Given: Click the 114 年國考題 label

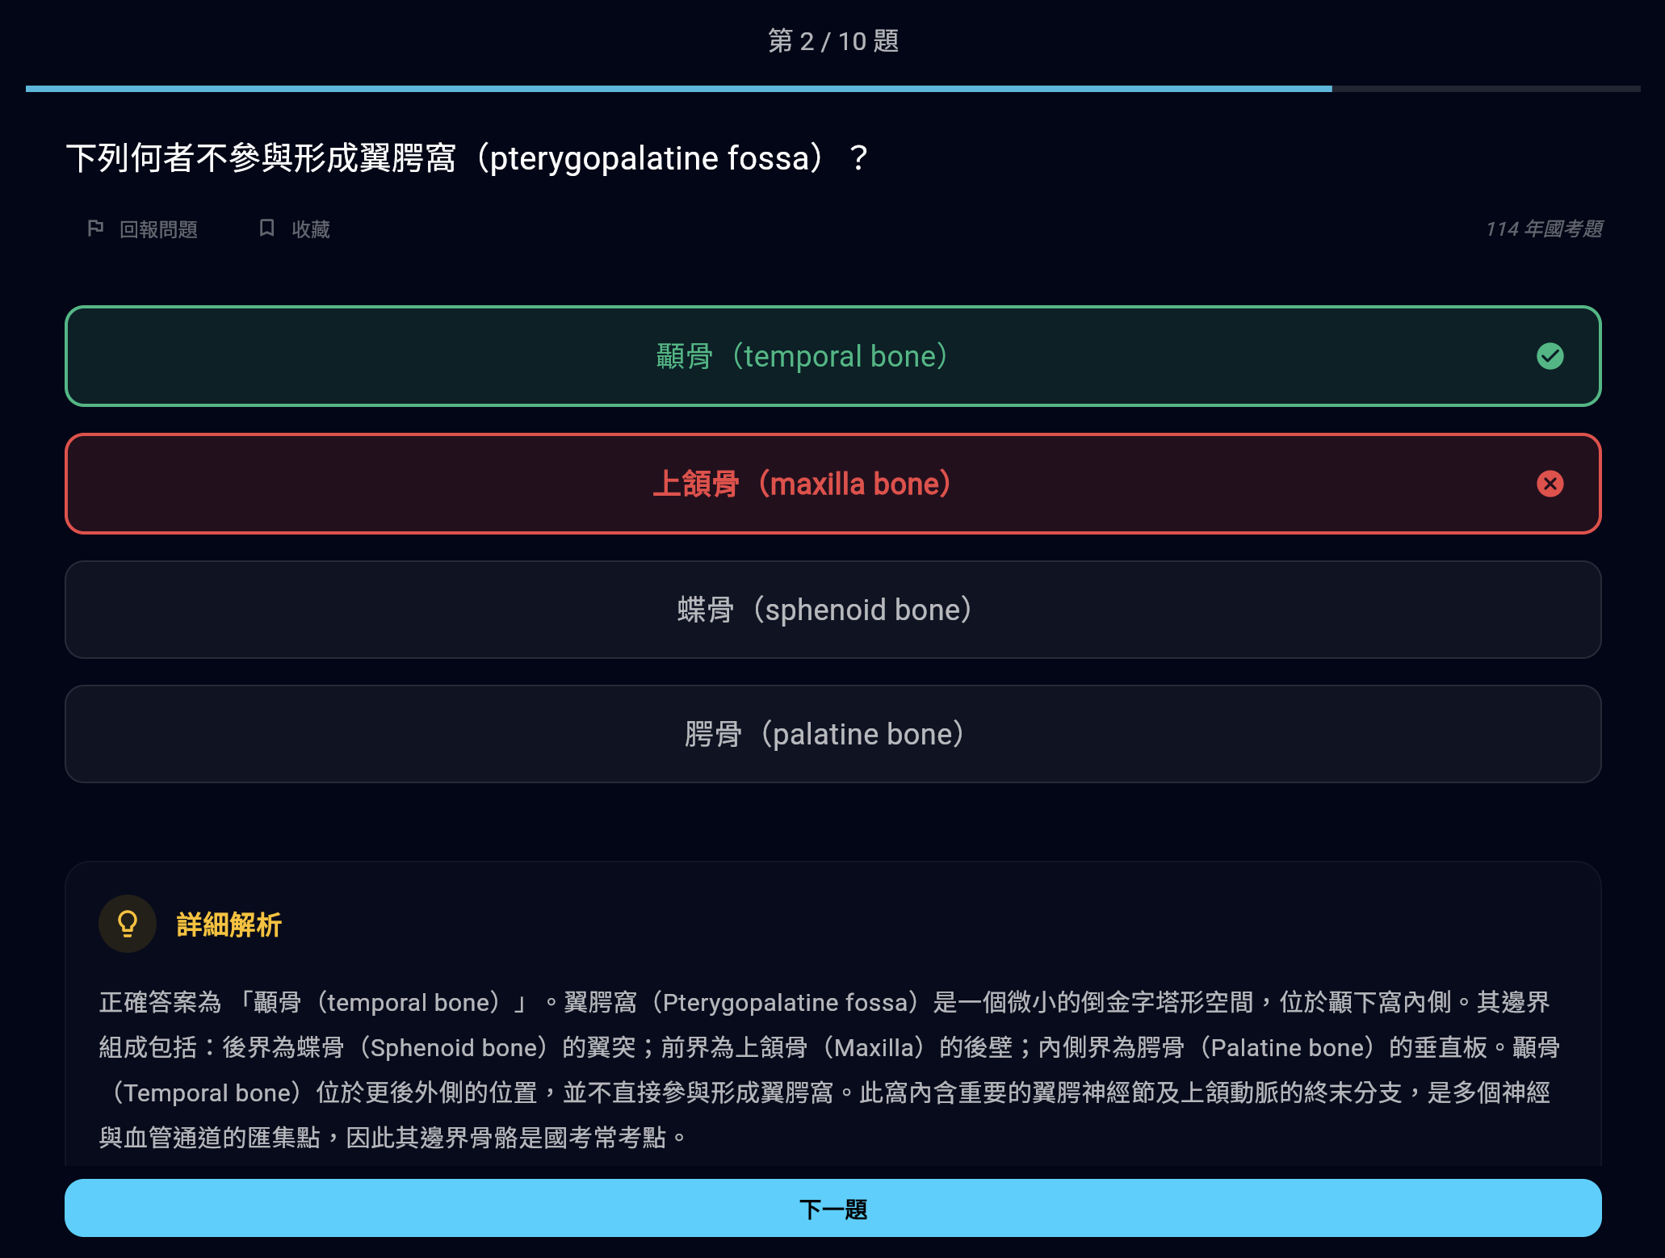Looking at the screenshot, I should [x=1545, y=229].
